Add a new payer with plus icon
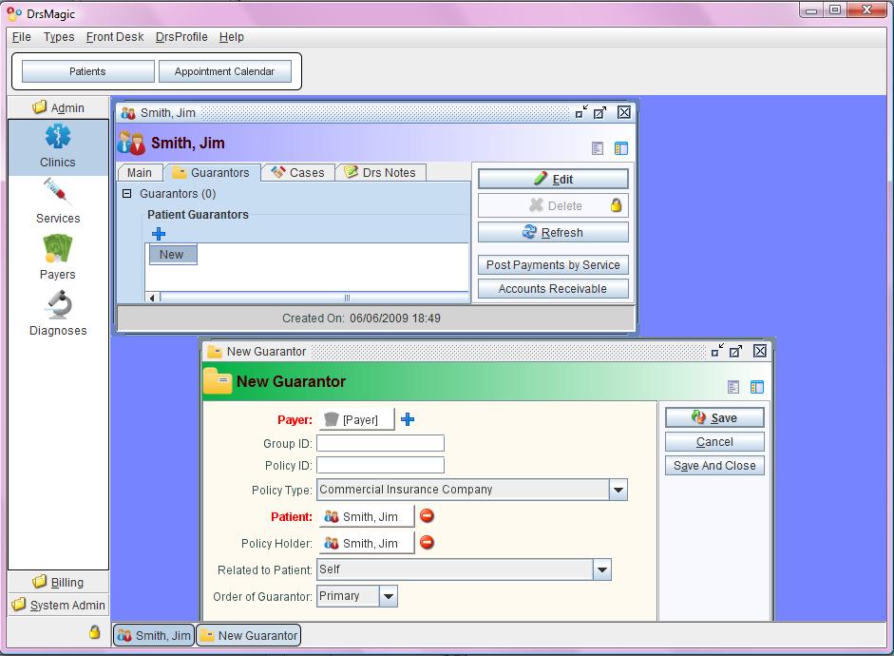 408,419
